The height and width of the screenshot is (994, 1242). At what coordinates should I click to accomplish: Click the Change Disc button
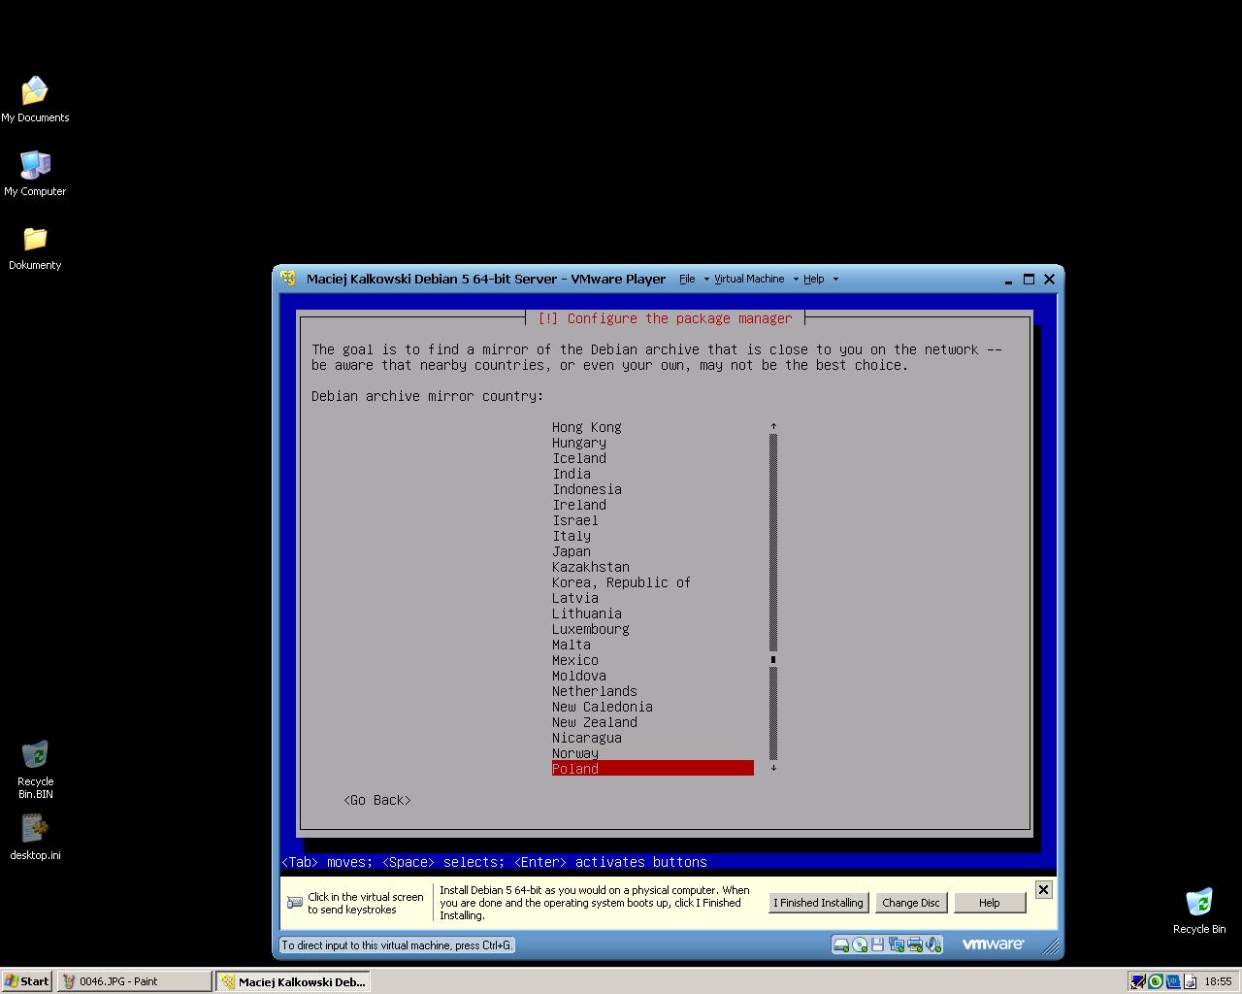pyautogui.click(x=910, y=903)
